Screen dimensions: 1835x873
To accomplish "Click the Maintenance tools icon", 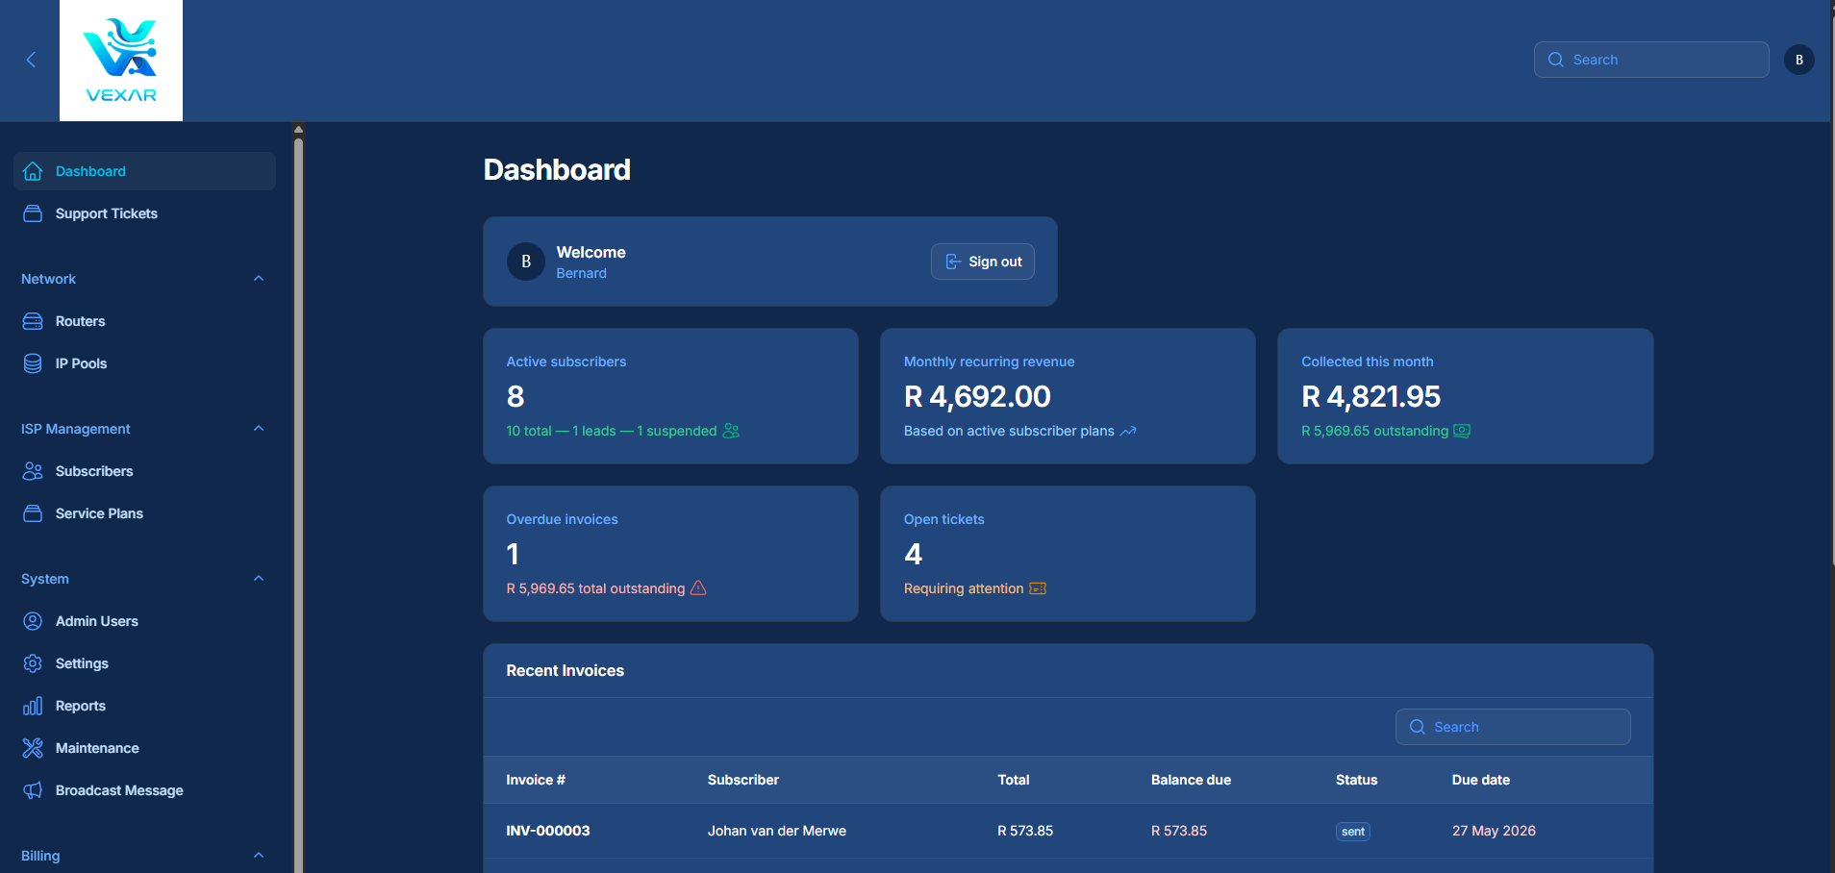I will point(33,748).
